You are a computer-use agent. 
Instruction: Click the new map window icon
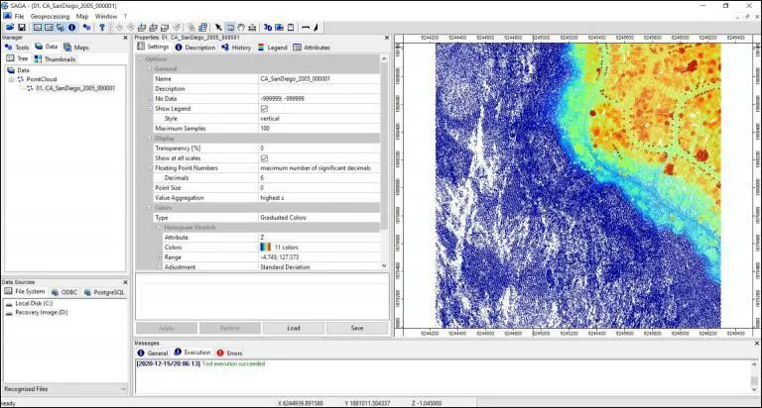tap(202, 28)
